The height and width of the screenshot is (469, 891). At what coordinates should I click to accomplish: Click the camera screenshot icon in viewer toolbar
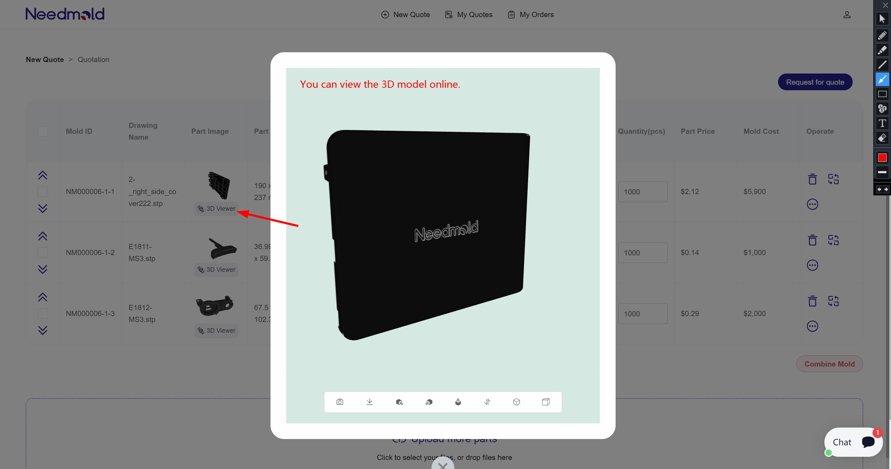pyautogui.click(x=340, y=402)
